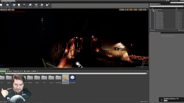Switch to the World Outliner tab

[x=155, y=4]
